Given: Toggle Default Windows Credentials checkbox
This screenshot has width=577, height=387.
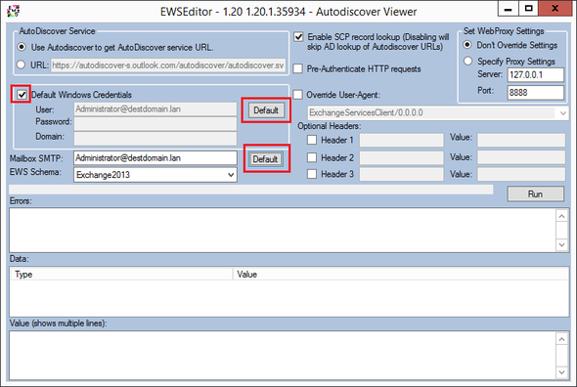Looking at the screenshot, I should pos(22,95).
